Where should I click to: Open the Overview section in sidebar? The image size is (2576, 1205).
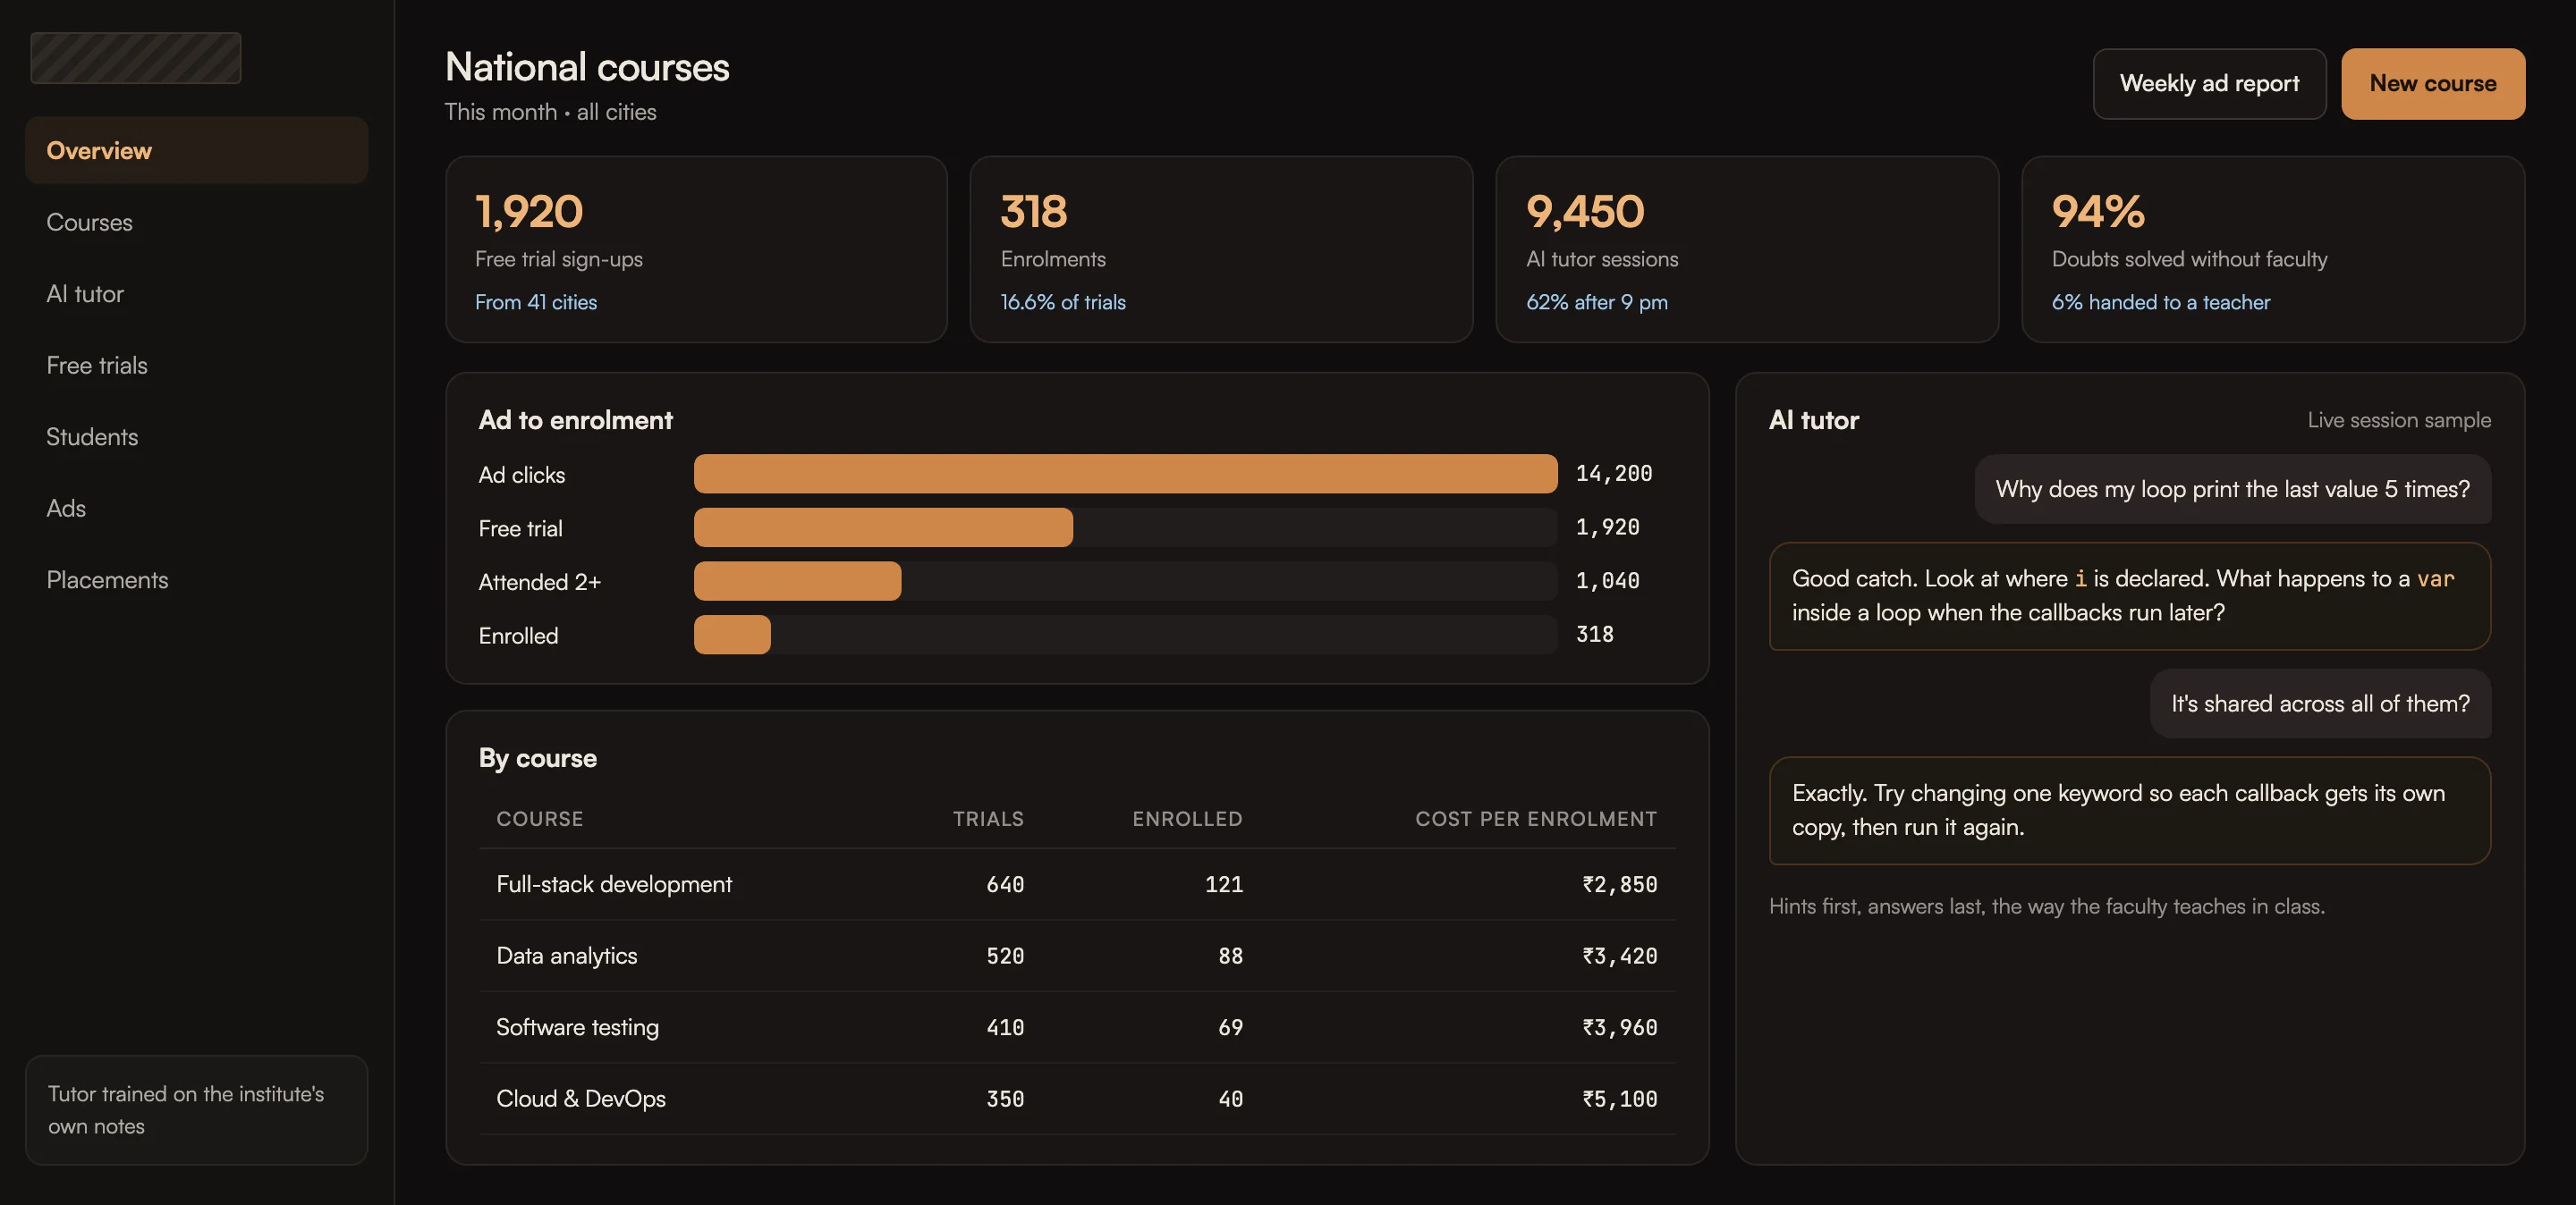point(196,151)
